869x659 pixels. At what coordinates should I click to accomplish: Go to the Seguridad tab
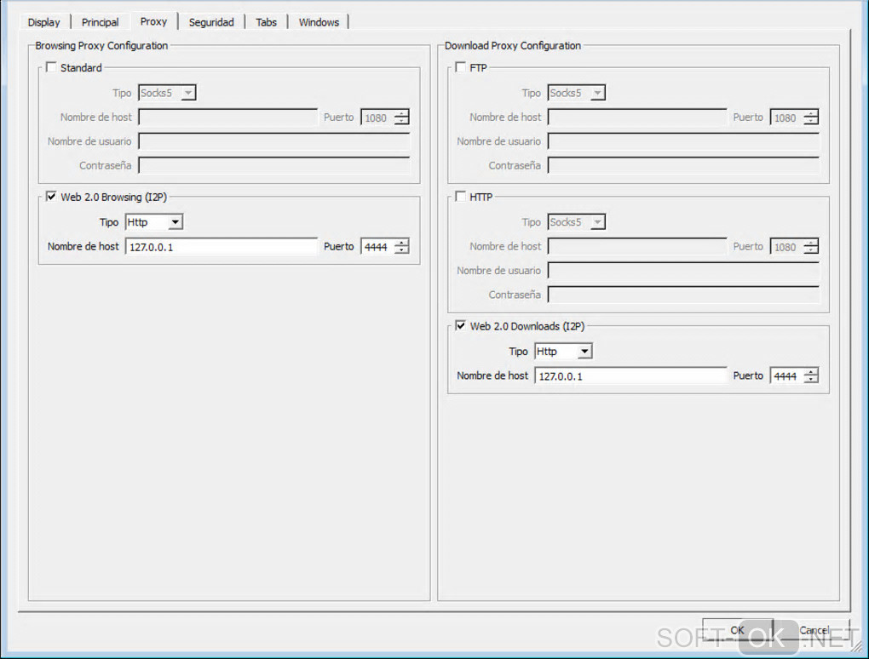point(211,22)
